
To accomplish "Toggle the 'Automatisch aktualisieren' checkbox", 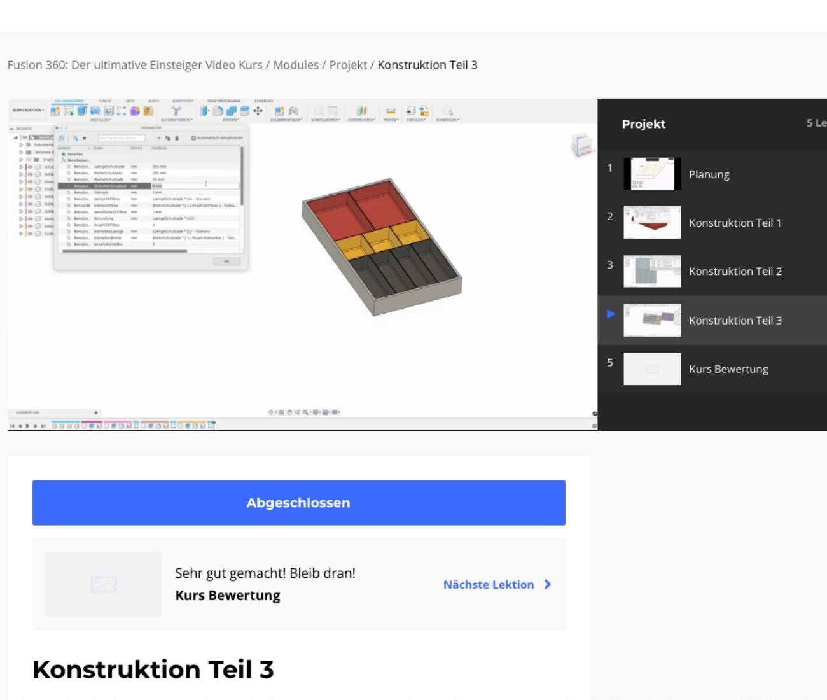I will (193, 138).
